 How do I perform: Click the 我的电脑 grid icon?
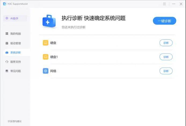pos(7,34)
